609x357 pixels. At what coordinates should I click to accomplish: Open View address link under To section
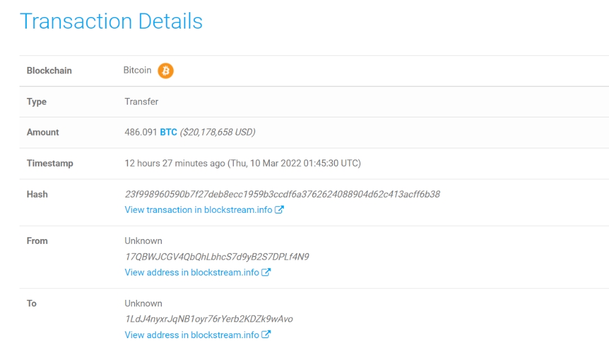click(x=192, y=335)
